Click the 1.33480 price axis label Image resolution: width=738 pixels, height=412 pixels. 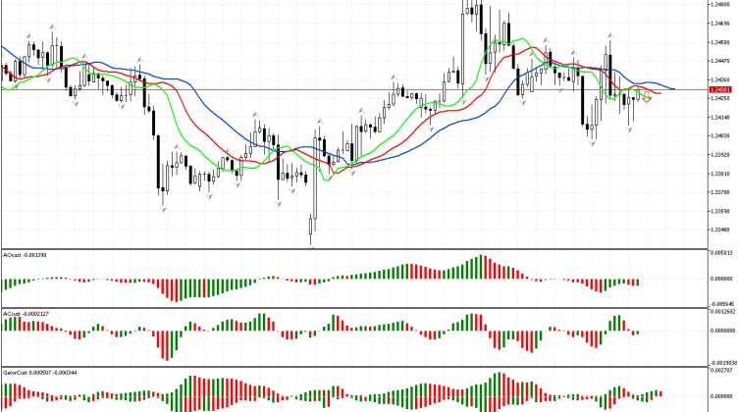721,229
